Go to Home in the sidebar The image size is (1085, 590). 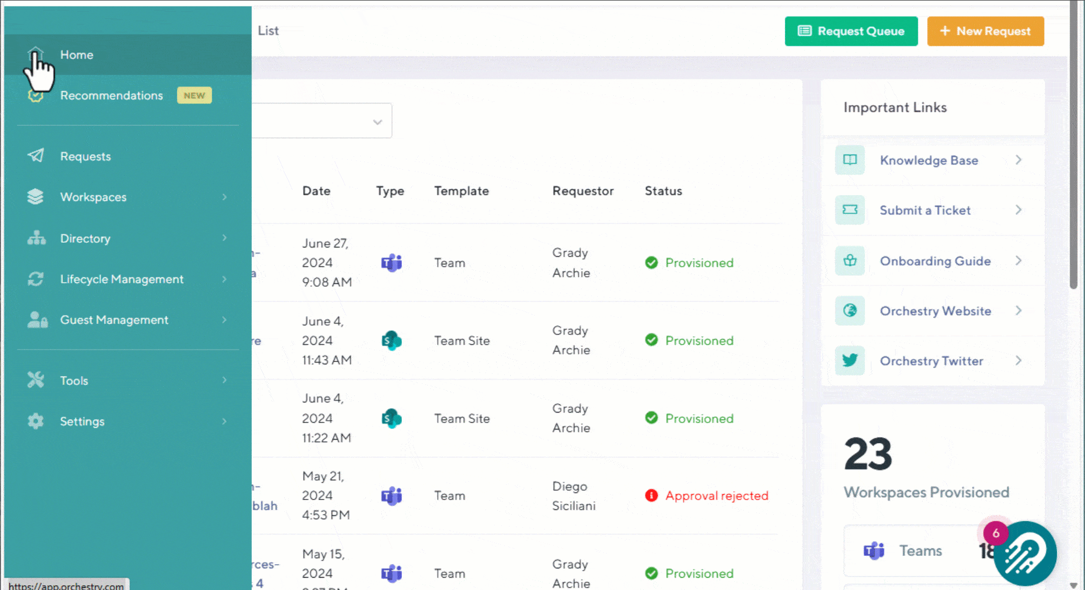pos(76,55)
